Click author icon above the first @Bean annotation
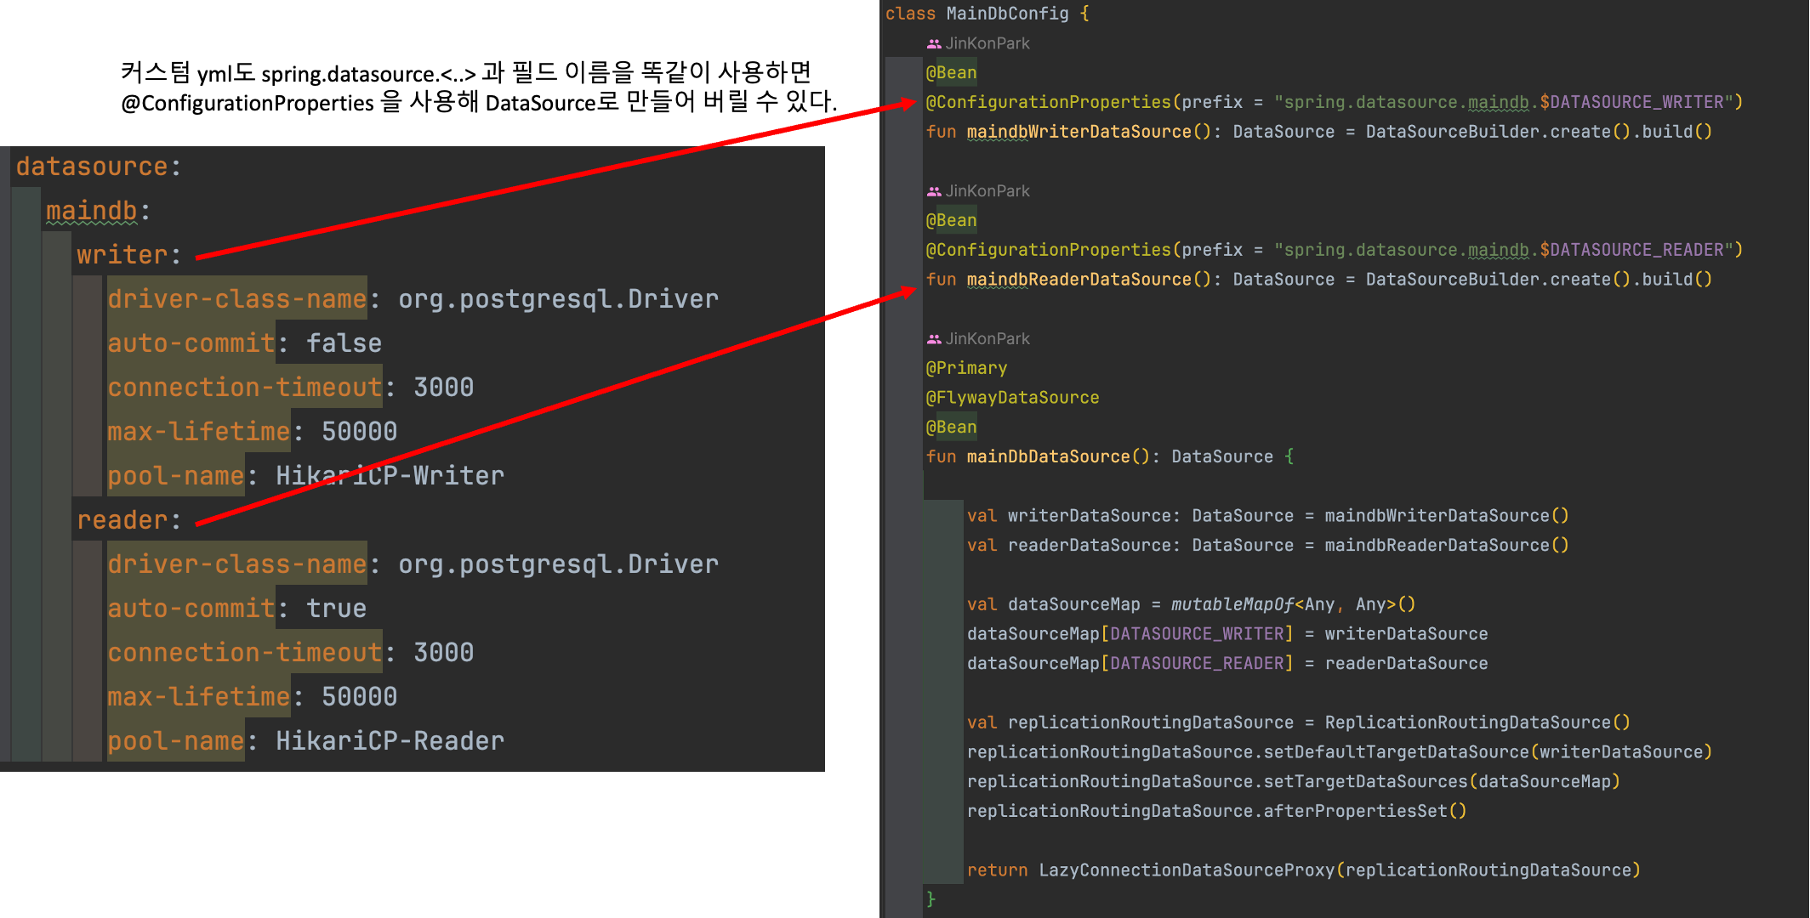Image resolution: width=1810 pixels, height=918 pixels. coord(934,43)
